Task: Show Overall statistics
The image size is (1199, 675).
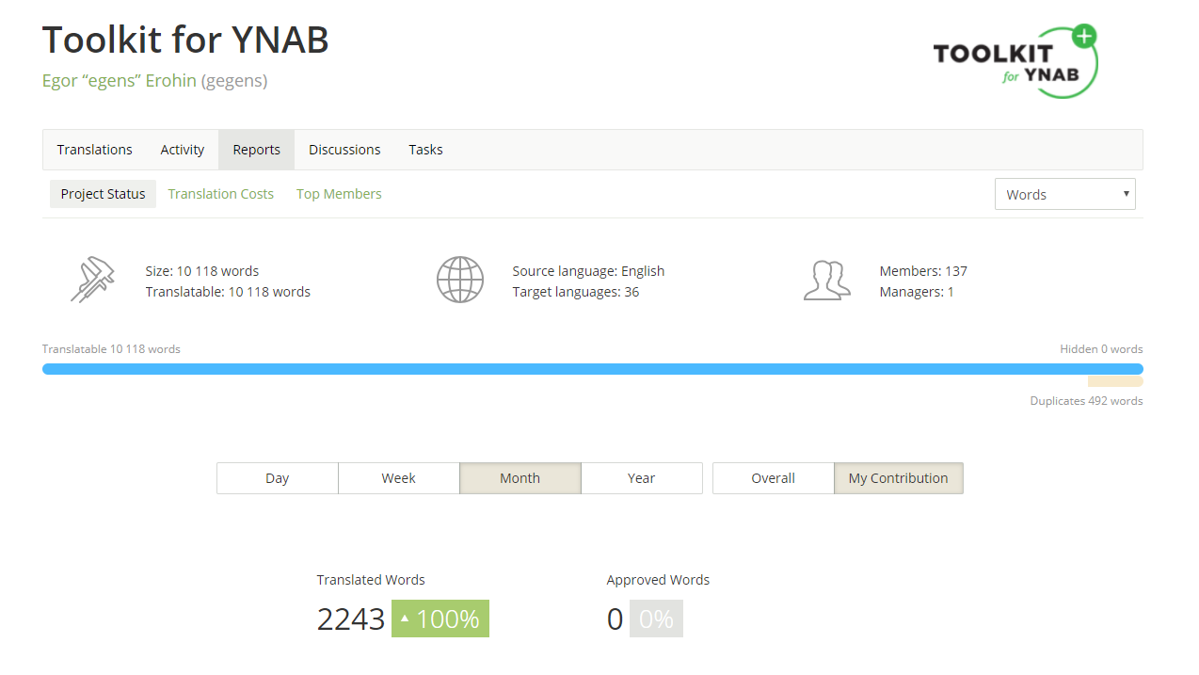Action: pyautogui.click(x=774, y=478)
